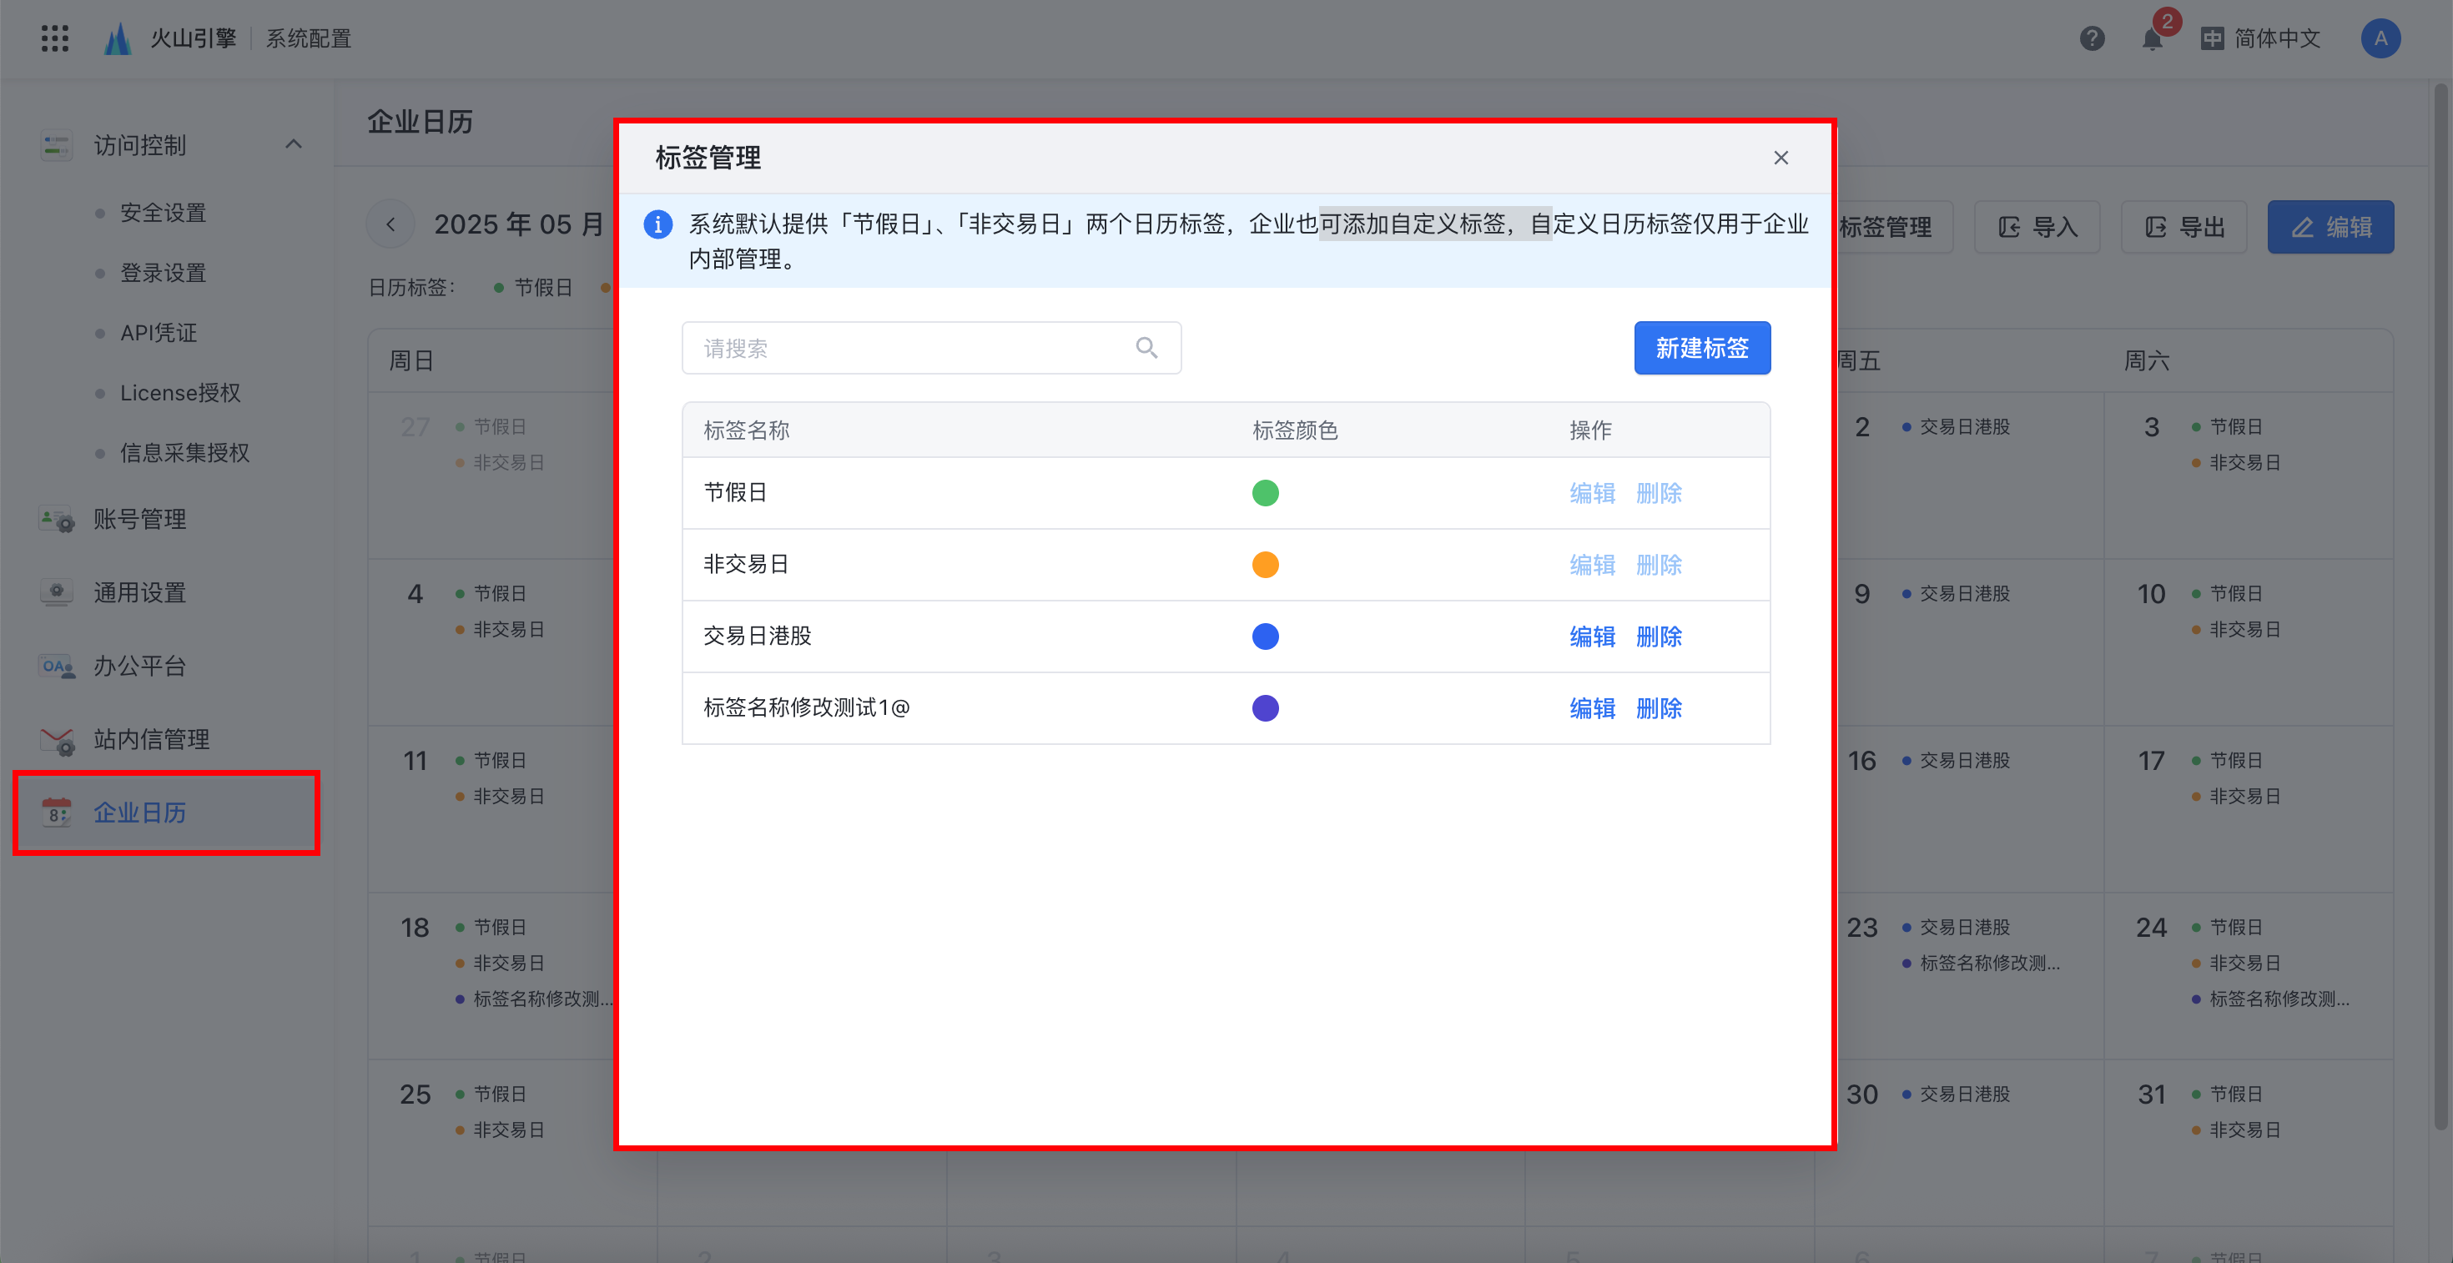Click the info icon in banner
Viewport: 2453px width, 1263px height.
click(x=658, y=224)
